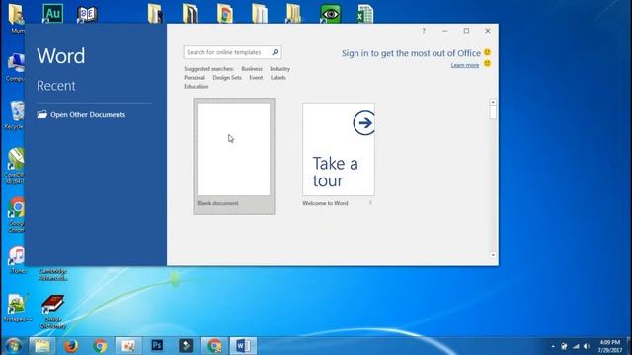Viewport: 632px width, 355px height.
Task: Click the Industry suggested search
Action: pos(279,69)
